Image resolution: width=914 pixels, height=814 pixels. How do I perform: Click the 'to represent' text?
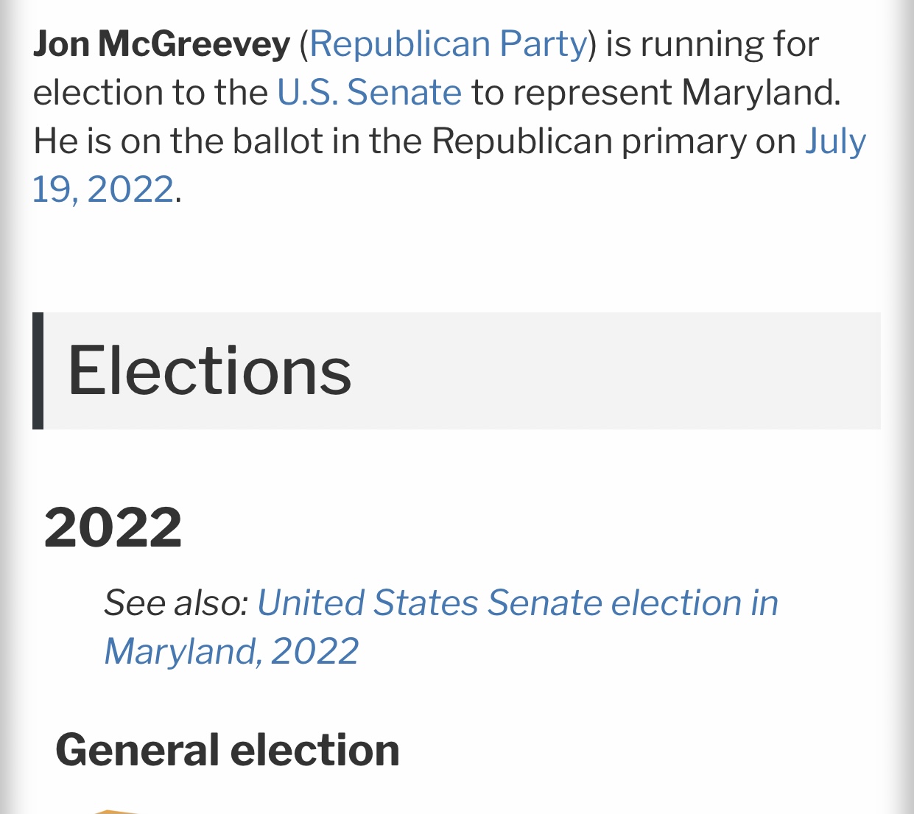pyautogui.click(x=572, y=93)
